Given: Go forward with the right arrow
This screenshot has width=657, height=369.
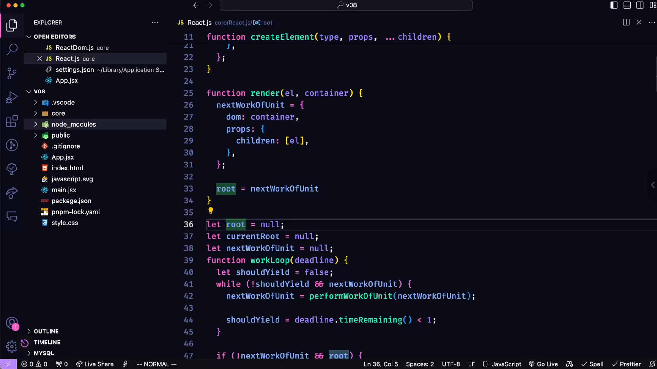Looking at the screenshot, I should (209, 5).
